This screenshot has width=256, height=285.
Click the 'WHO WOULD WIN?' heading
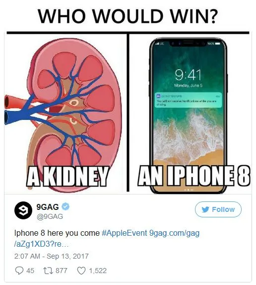[x=128, y=16]
